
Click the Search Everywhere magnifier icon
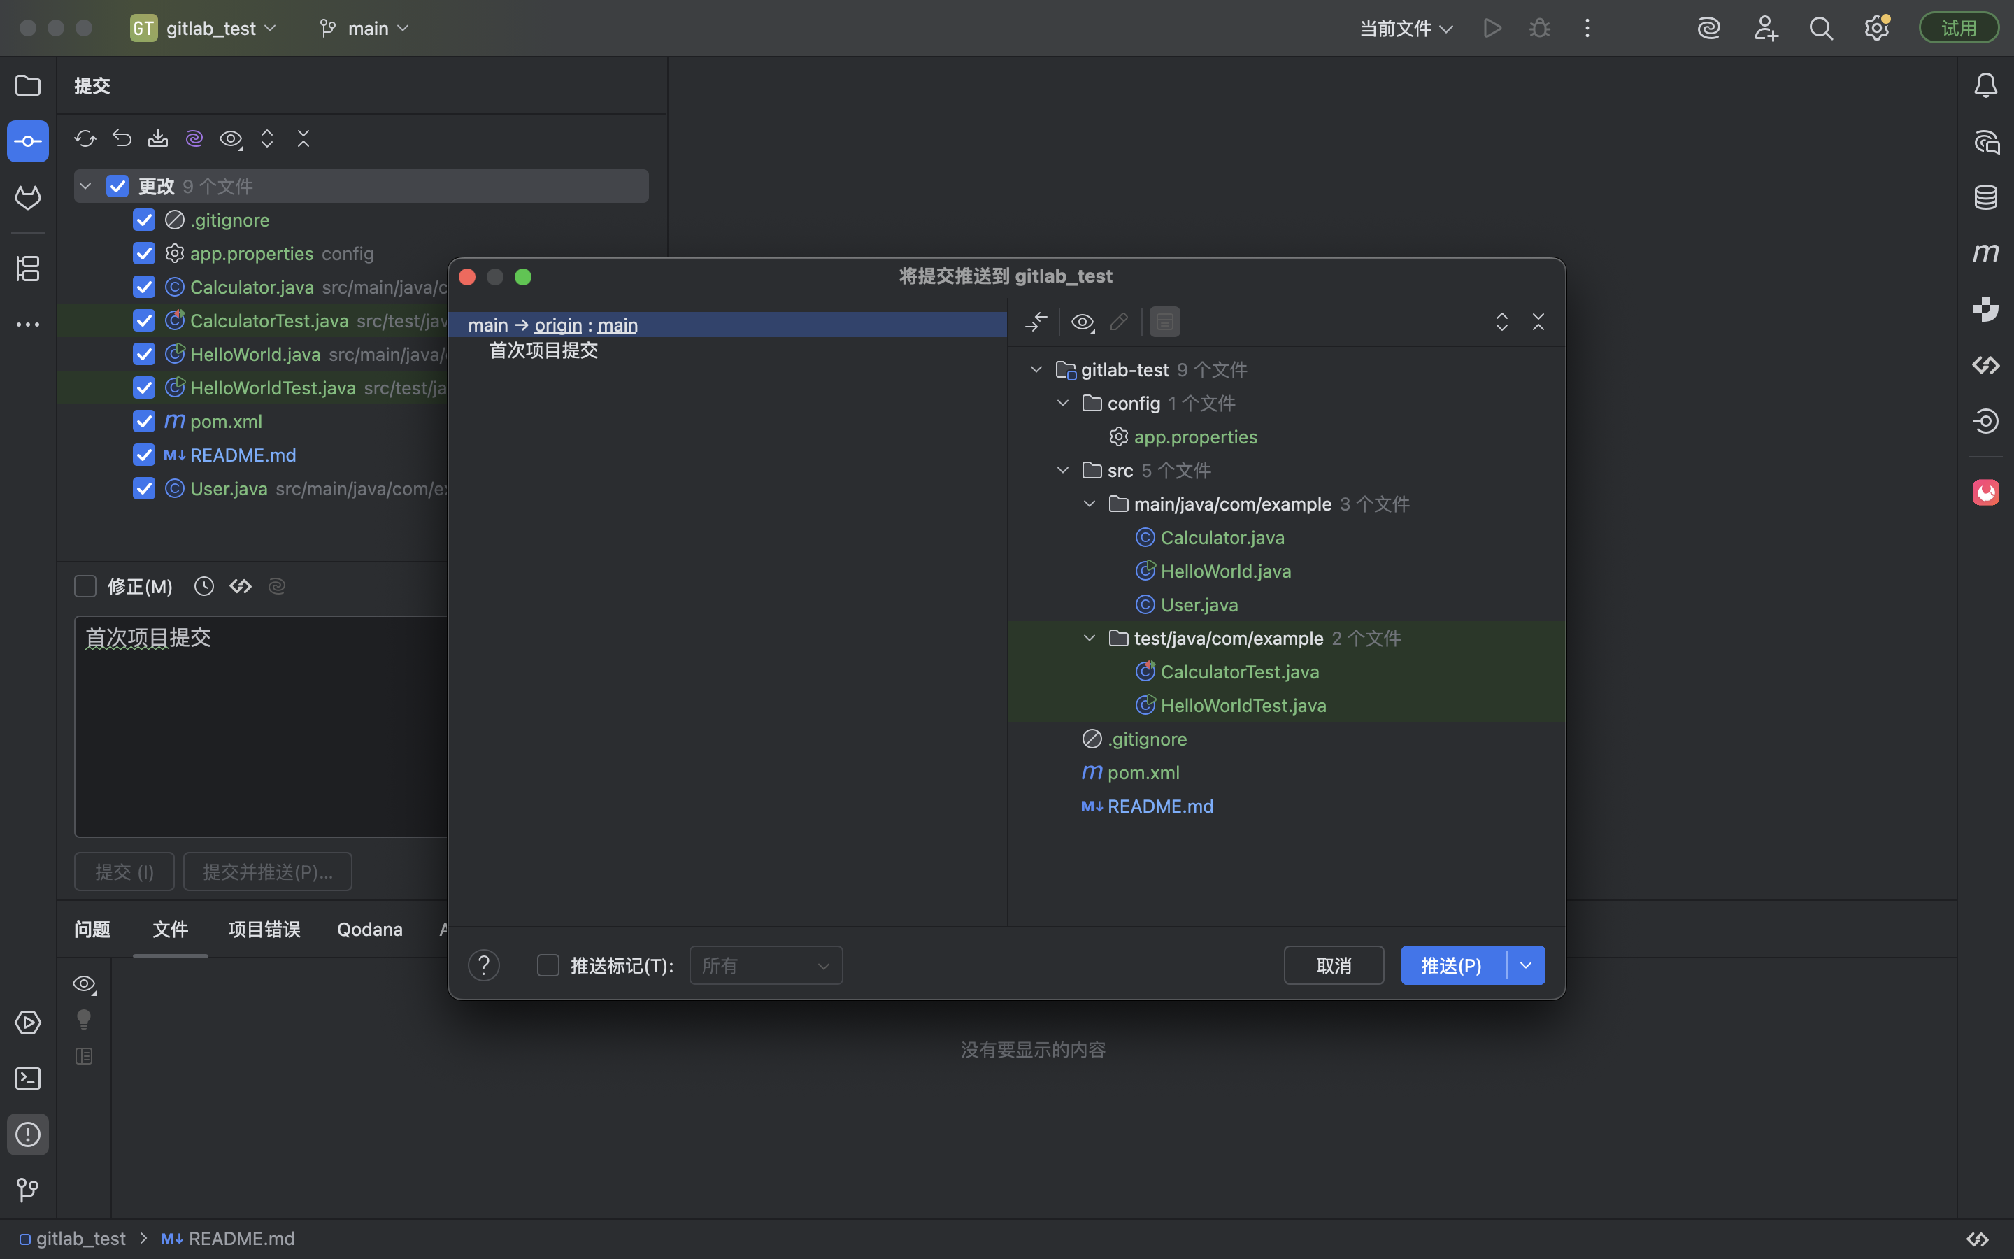[1821, 28]
